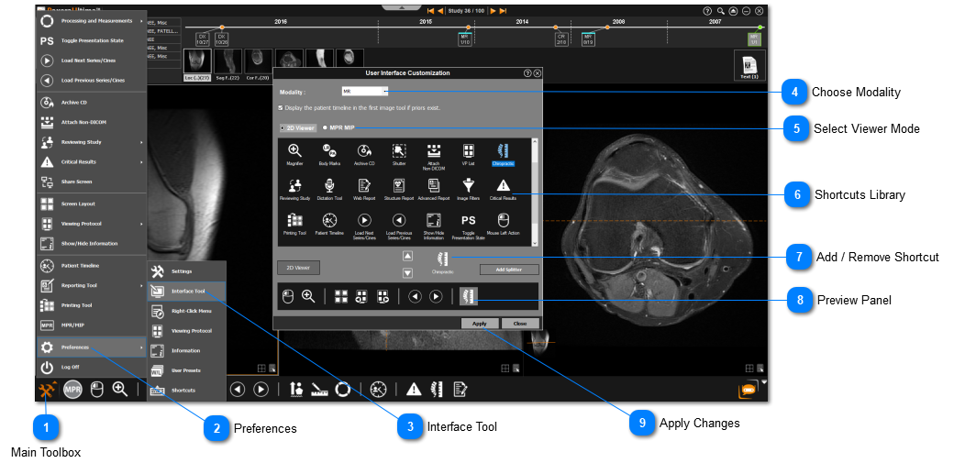The width and height of the screenshot is (954, 474).
Task: Click the critical results warning icon in the bottom toolbar
Action: tap(414, 389)
